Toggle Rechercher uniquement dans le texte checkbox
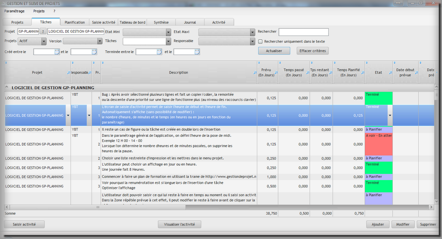 click(x=260, y=42)
